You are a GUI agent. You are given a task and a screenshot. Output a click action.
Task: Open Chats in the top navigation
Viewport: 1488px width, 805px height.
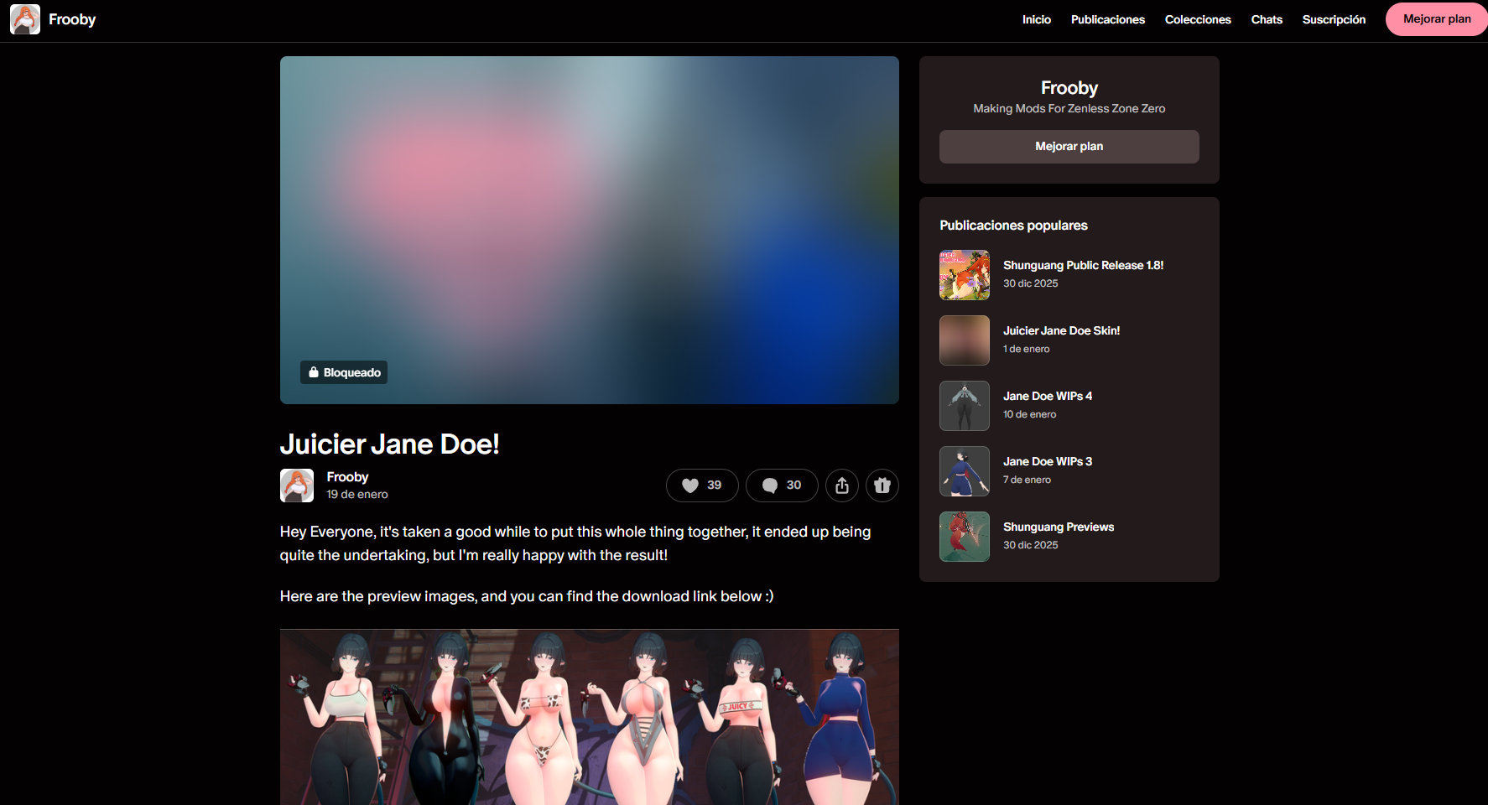point(1267,19)
